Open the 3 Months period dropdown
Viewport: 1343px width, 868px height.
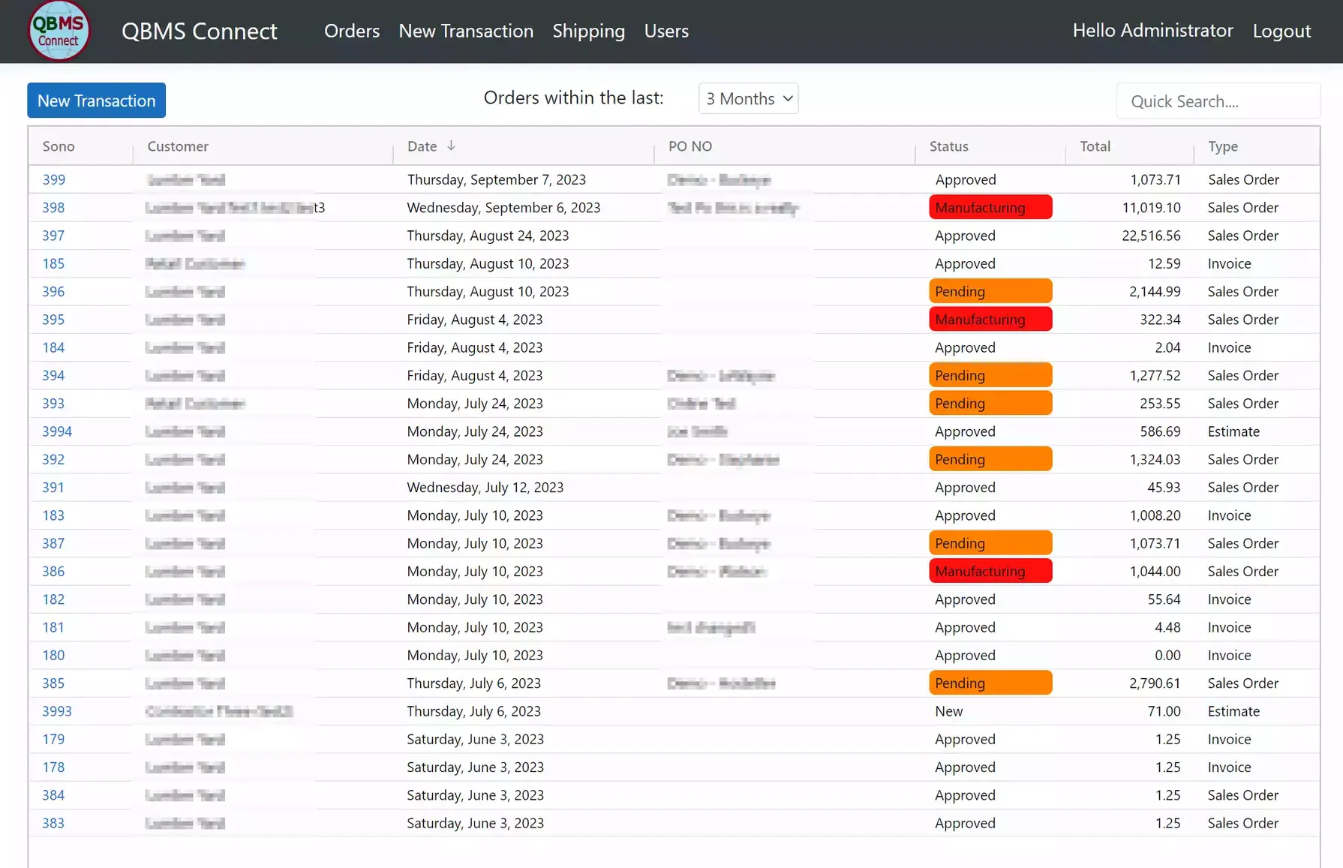pos(748,98)
